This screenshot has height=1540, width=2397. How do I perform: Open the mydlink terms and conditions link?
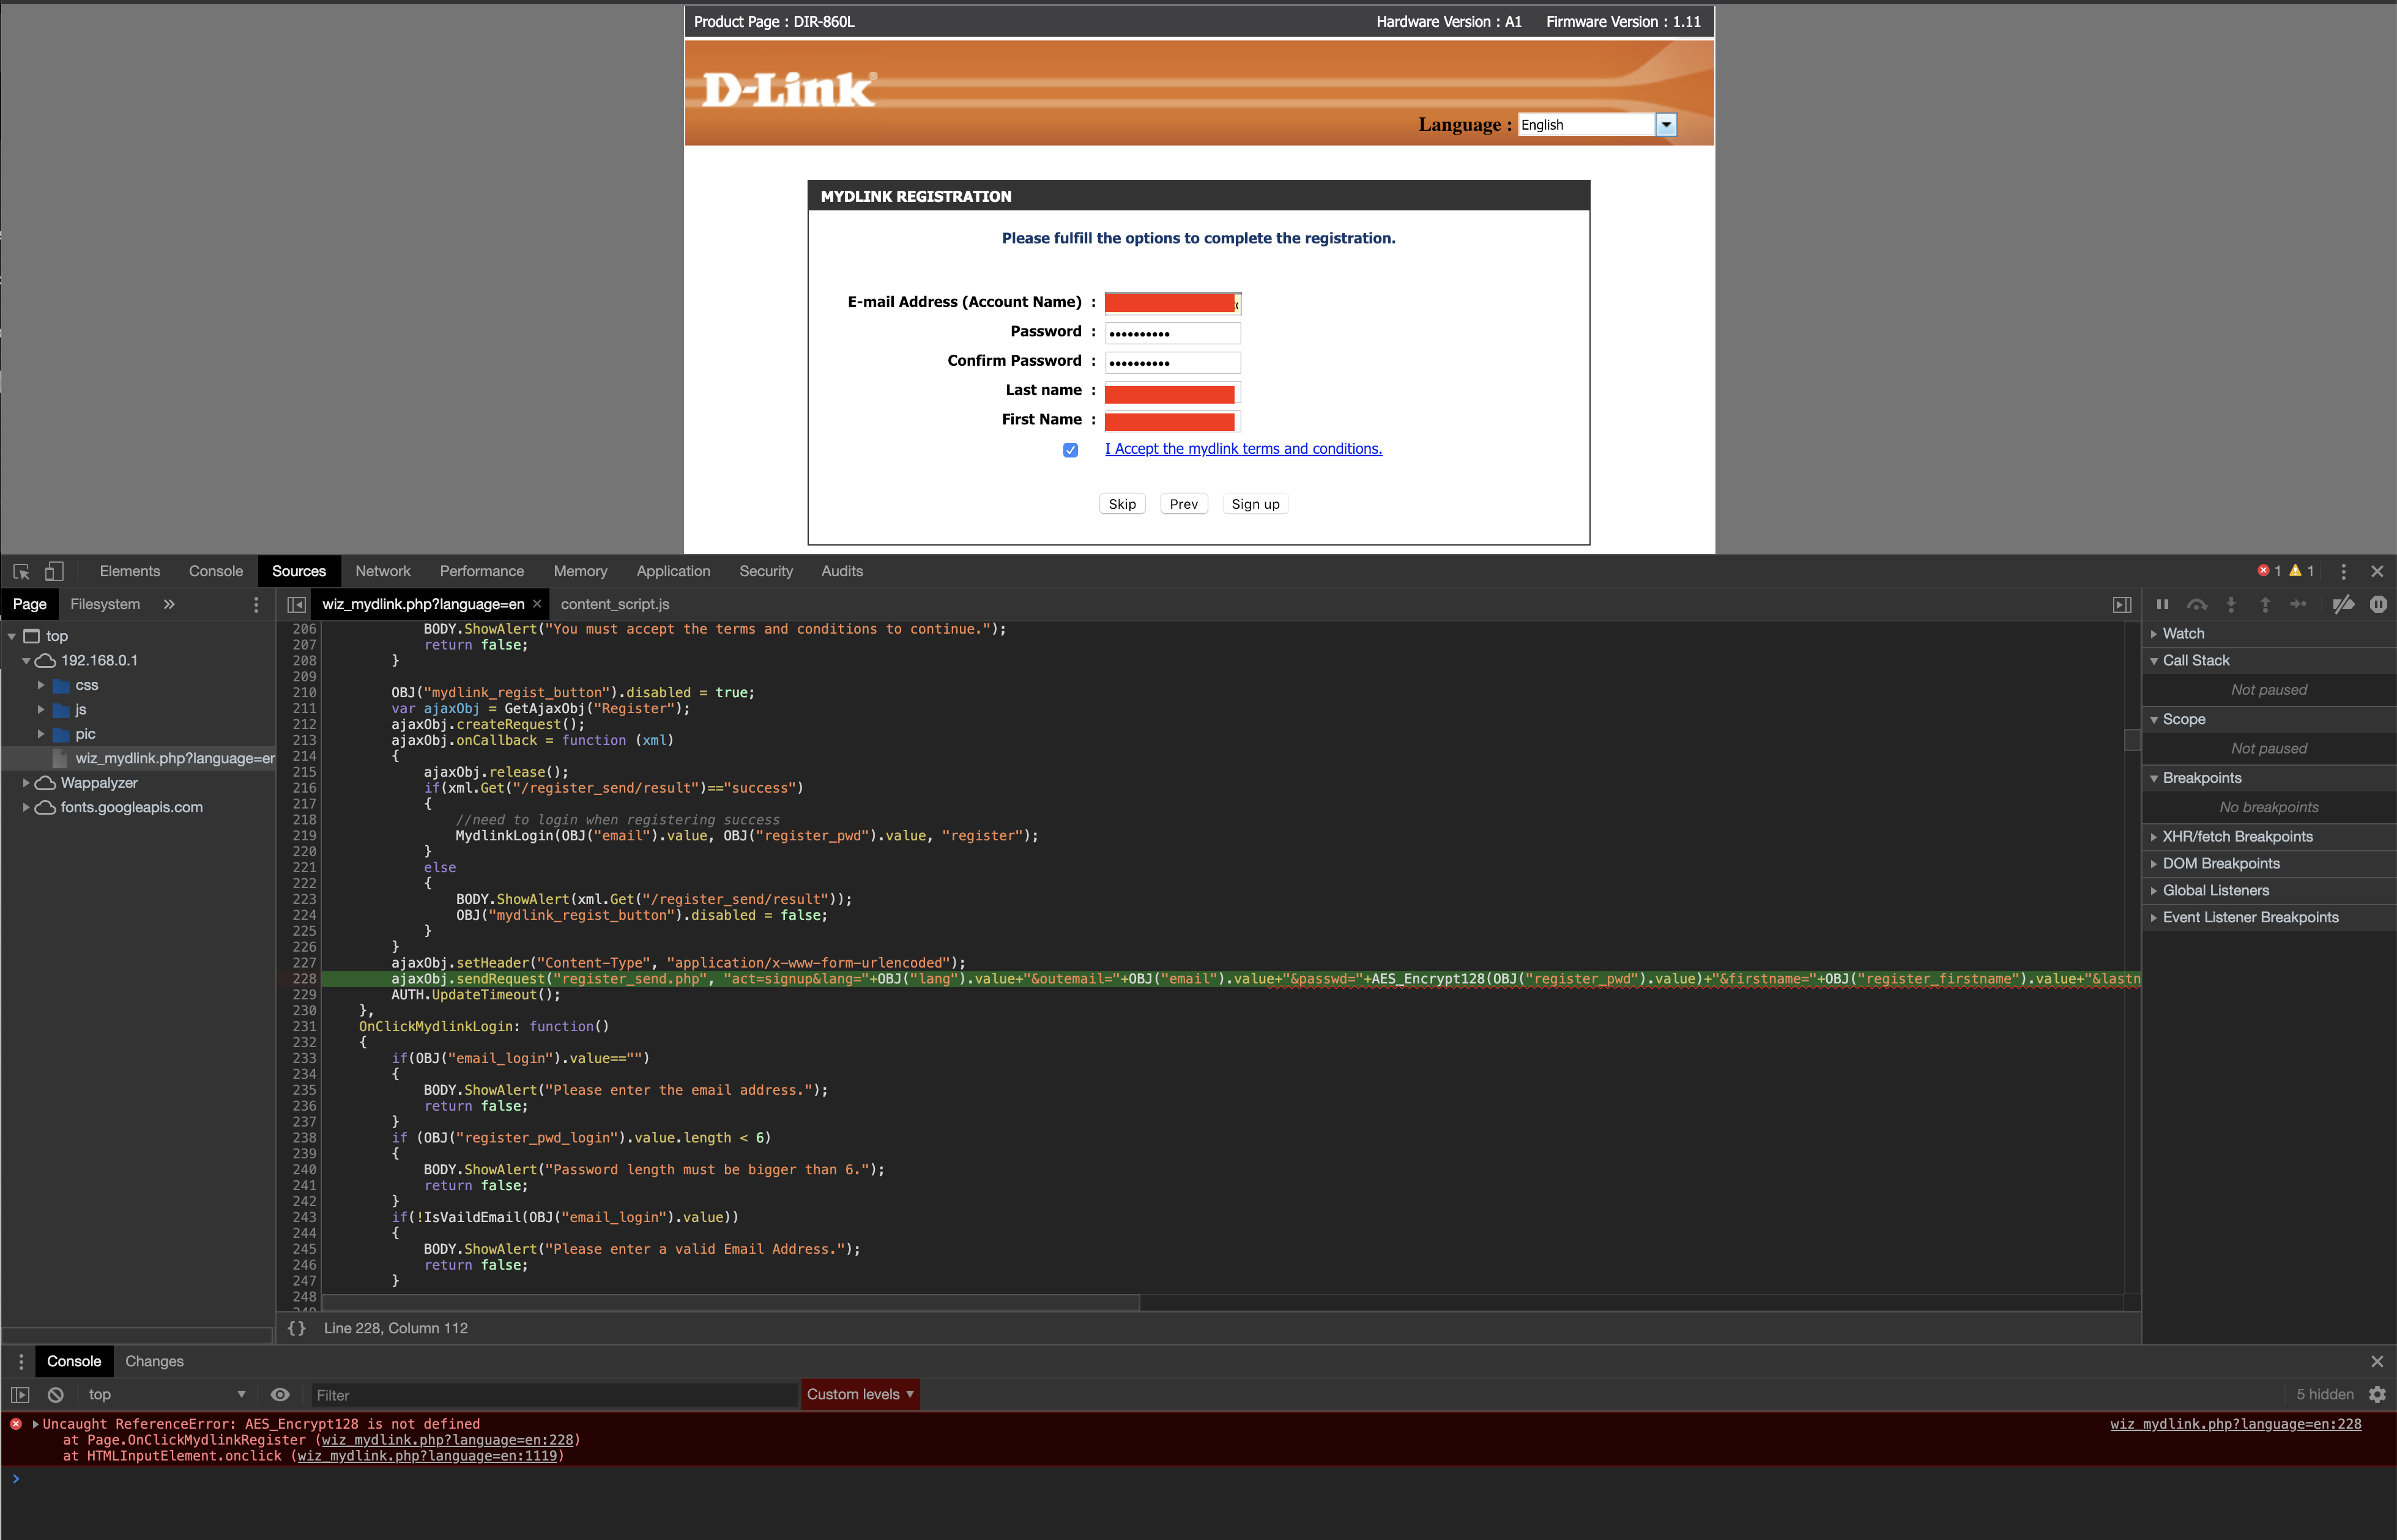[1243, 449]
